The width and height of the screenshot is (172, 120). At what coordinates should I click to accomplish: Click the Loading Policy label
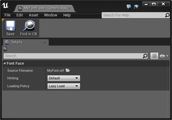click(x=18, y=86)
